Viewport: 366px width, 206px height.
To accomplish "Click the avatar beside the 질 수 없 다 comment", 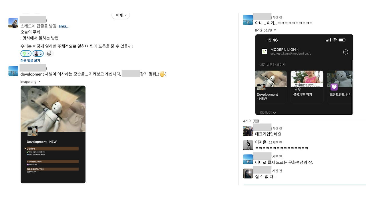I will click(x=248, y=173).
